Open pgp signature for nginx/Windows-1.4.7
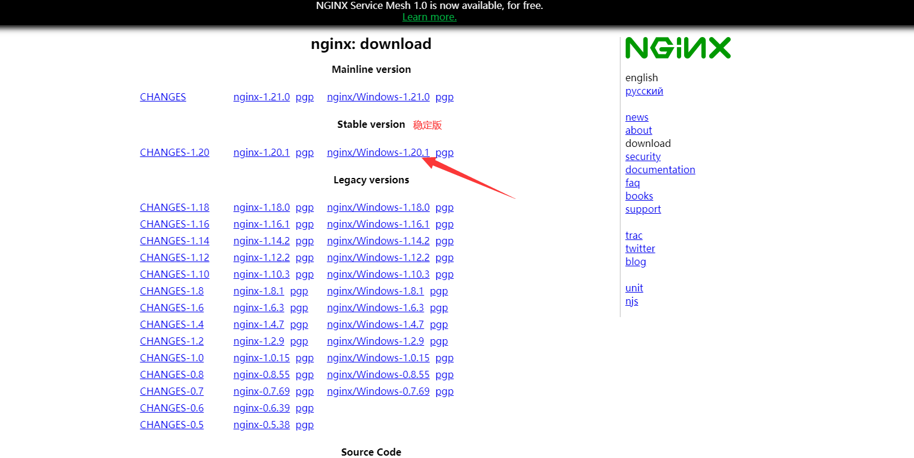The width and height of the screenshot is (914, 458). [x=439, y=325]
